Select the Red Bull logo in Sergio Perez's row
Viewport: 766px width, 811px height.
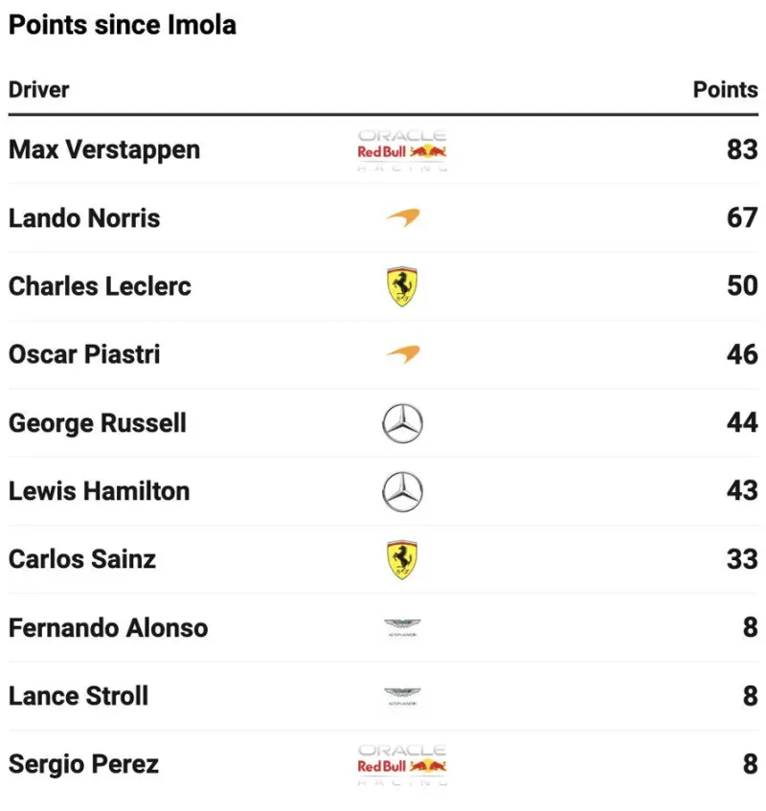pos(402,764)
